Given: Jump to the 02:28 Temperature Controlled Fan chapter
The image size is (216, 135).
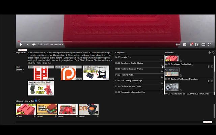Looking at the screenshot, I should tap(130, 92).
